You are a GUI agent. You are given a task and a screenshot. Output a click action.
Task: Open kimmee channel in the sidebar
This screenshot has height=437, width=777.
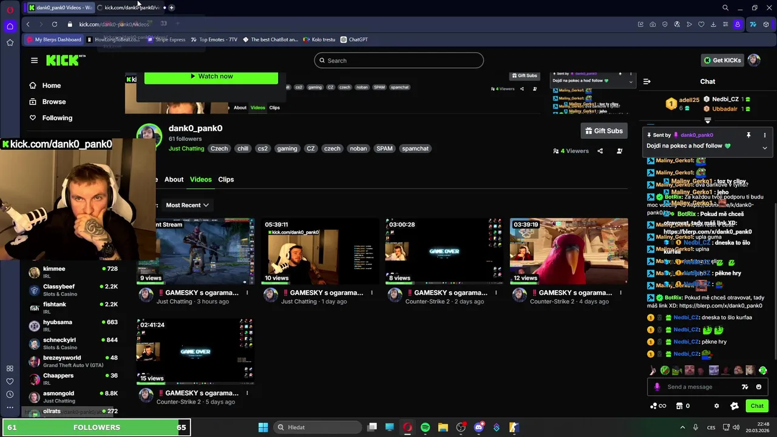click(73, 272)
